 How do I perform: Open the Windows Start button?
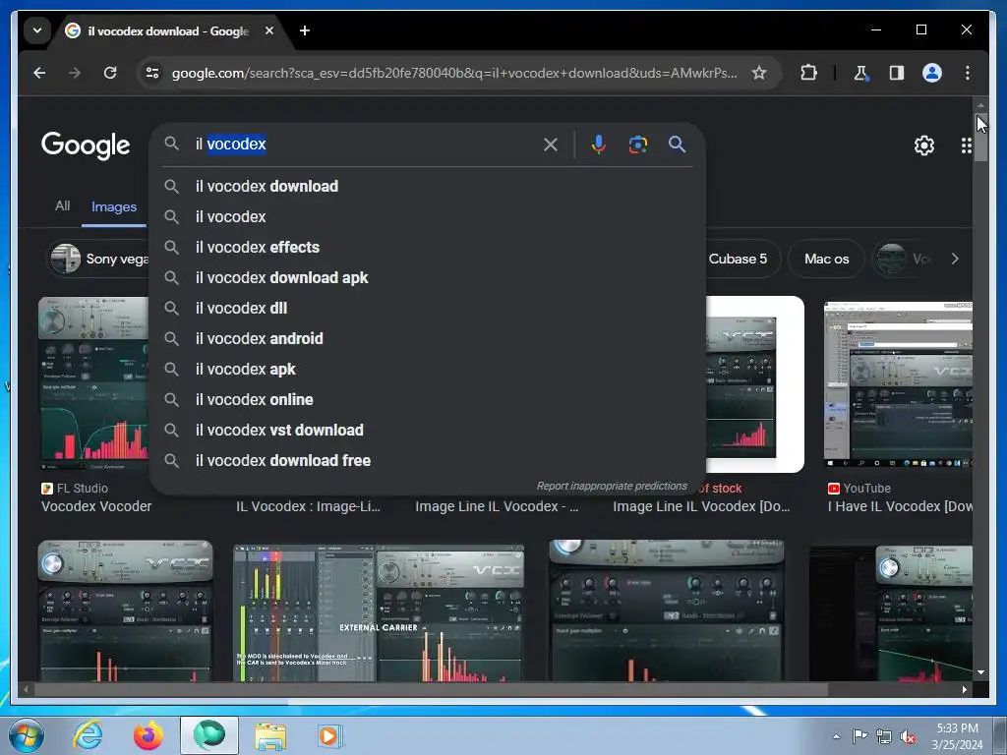27,735
